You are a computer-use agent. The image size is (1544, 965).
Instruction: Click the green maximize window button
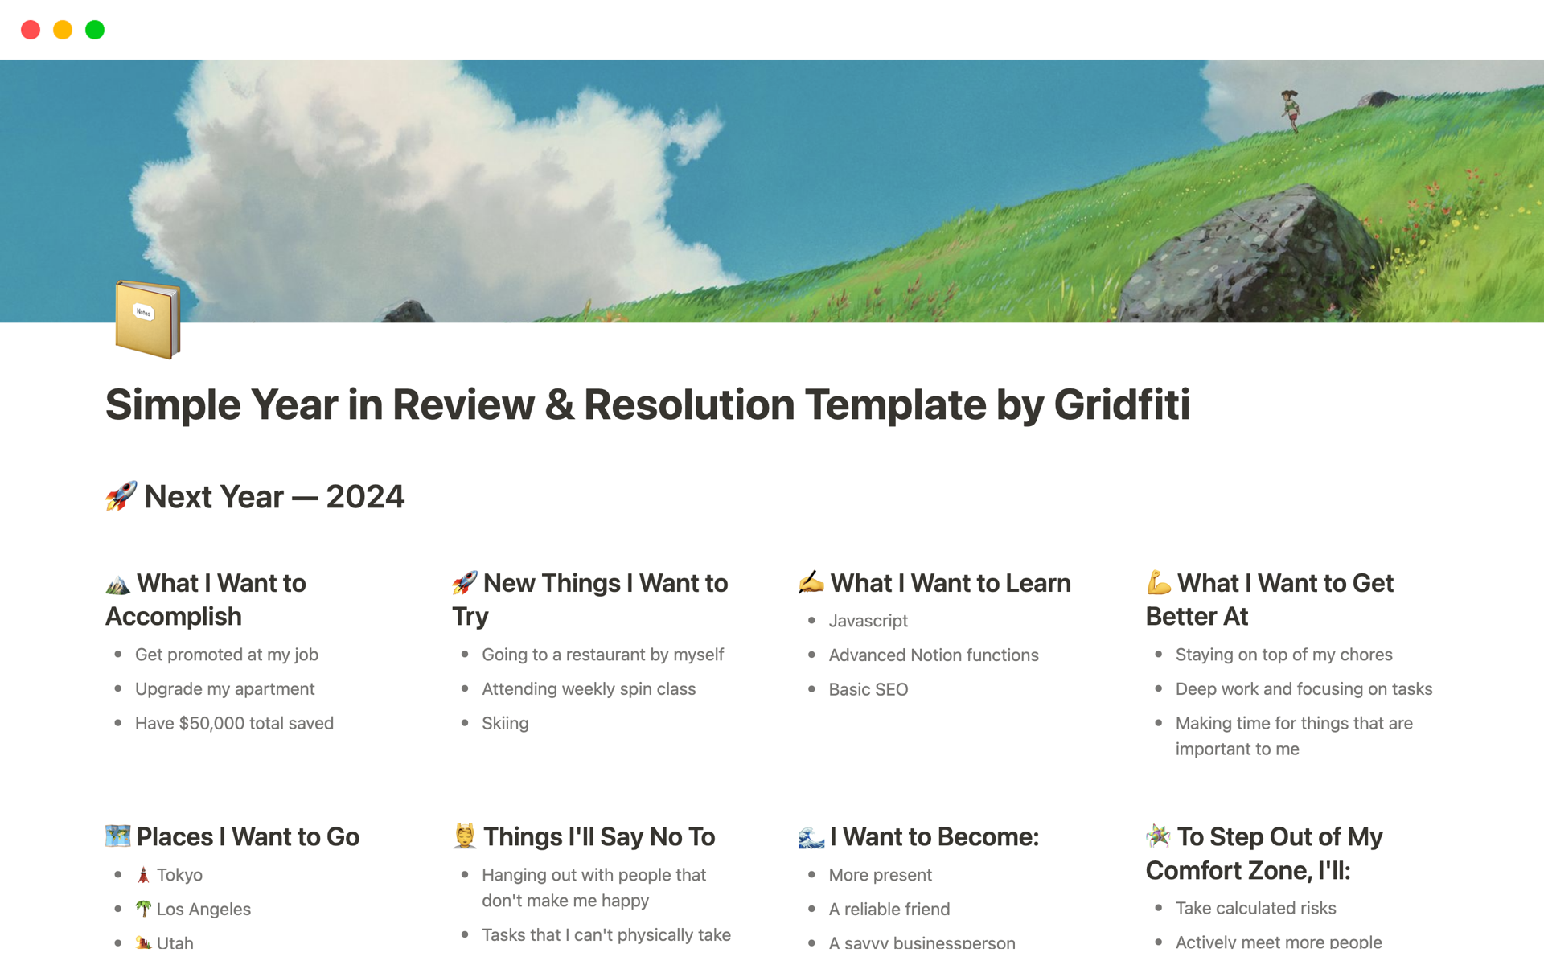coord(95,30)
